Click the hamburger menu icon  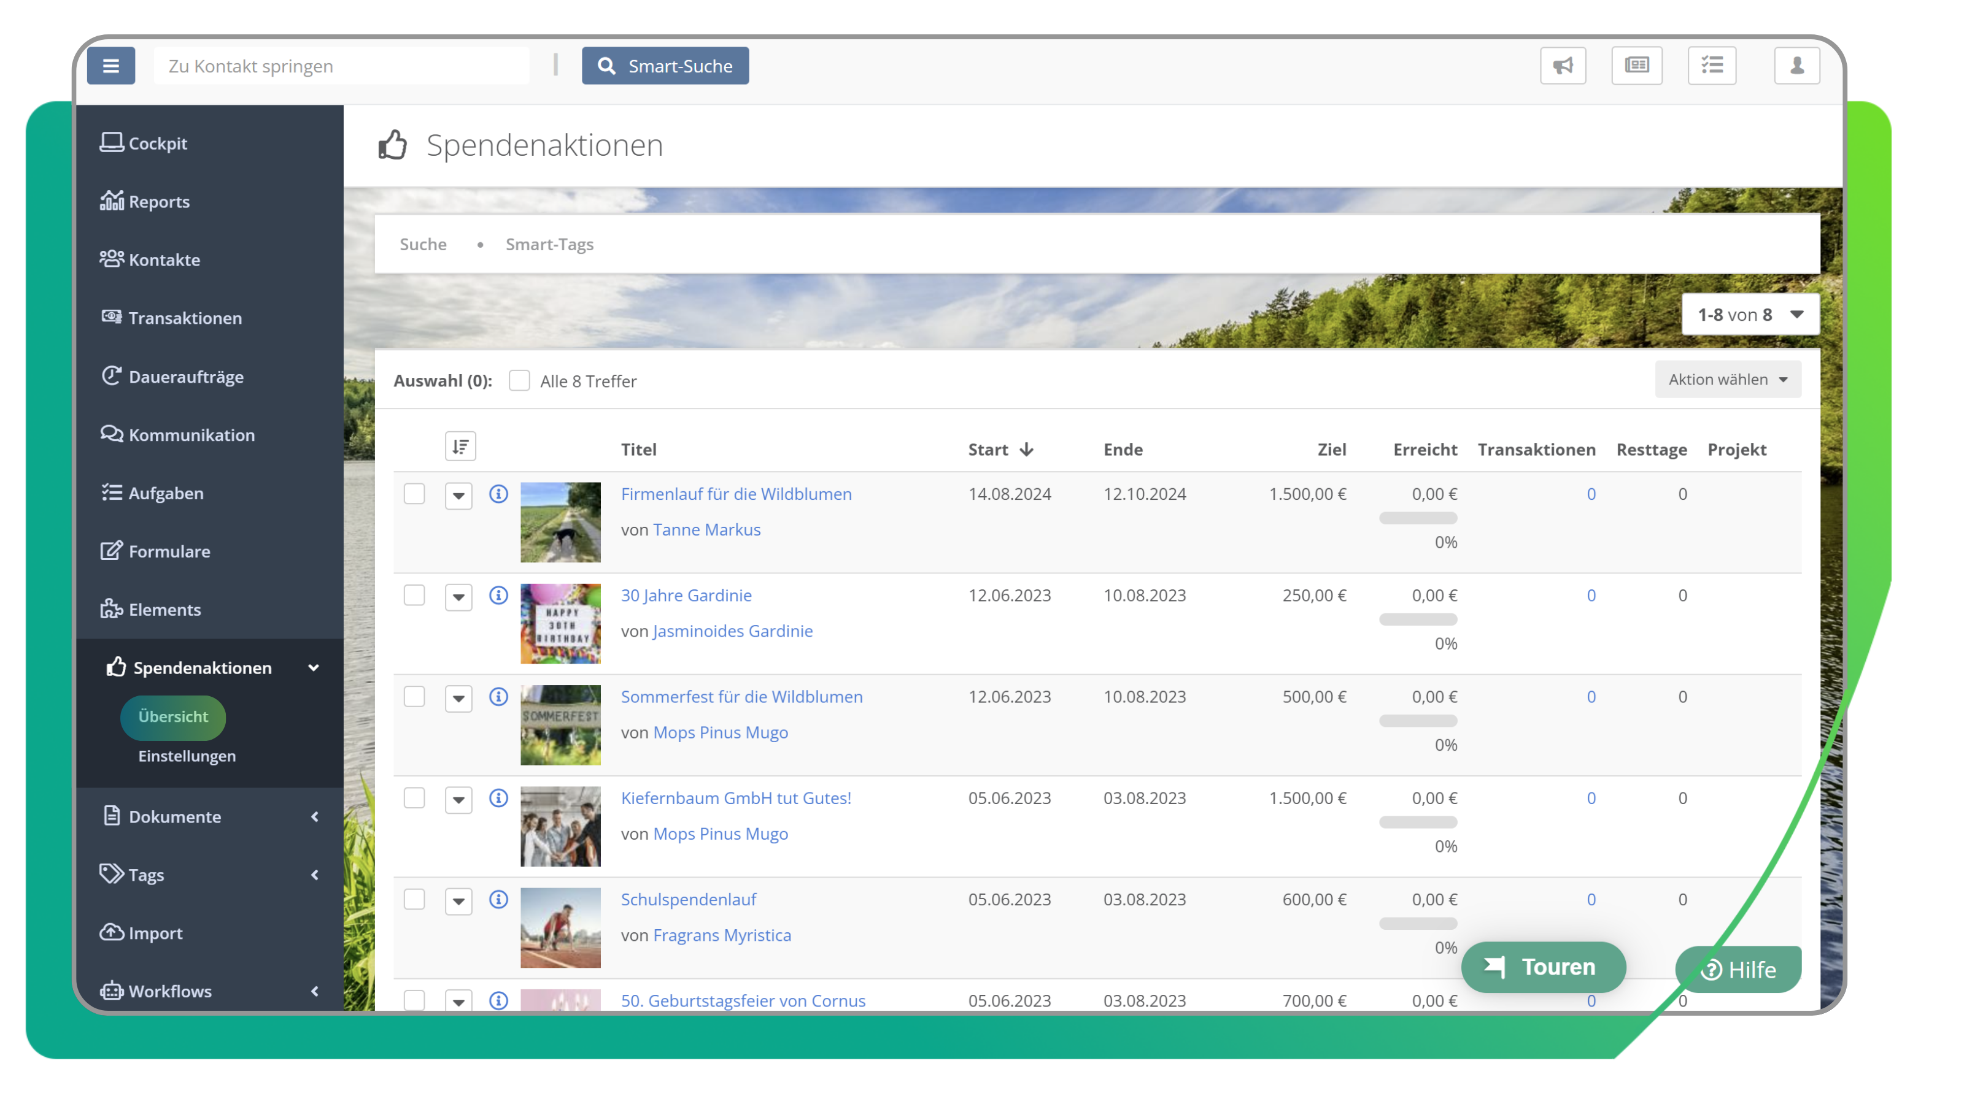[x=110, y=66]
